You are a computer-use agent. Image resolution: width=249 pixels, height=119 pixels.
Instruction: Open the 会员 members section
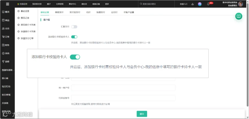pos(6,28)
